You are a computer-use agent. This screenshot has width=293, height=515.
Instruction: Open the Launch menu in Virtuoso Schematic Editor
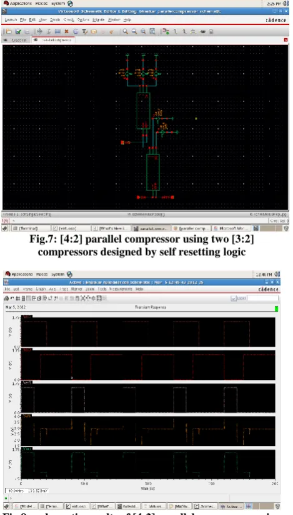pos(11,20)
